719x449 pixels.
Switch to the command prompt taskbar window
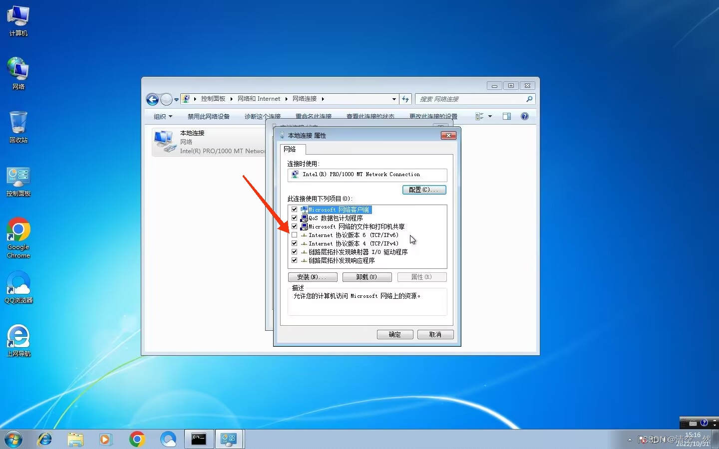pyautogui.click(x=199, y=439)
